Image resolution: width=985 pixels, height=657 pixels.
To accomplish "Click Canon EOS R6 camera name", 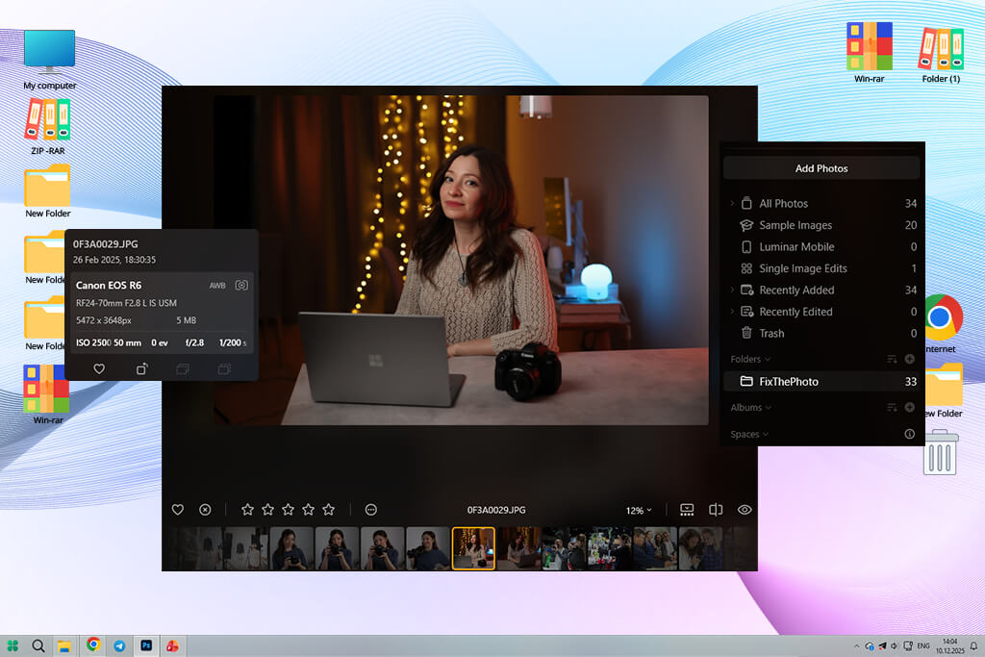I will tap(109, 285).
